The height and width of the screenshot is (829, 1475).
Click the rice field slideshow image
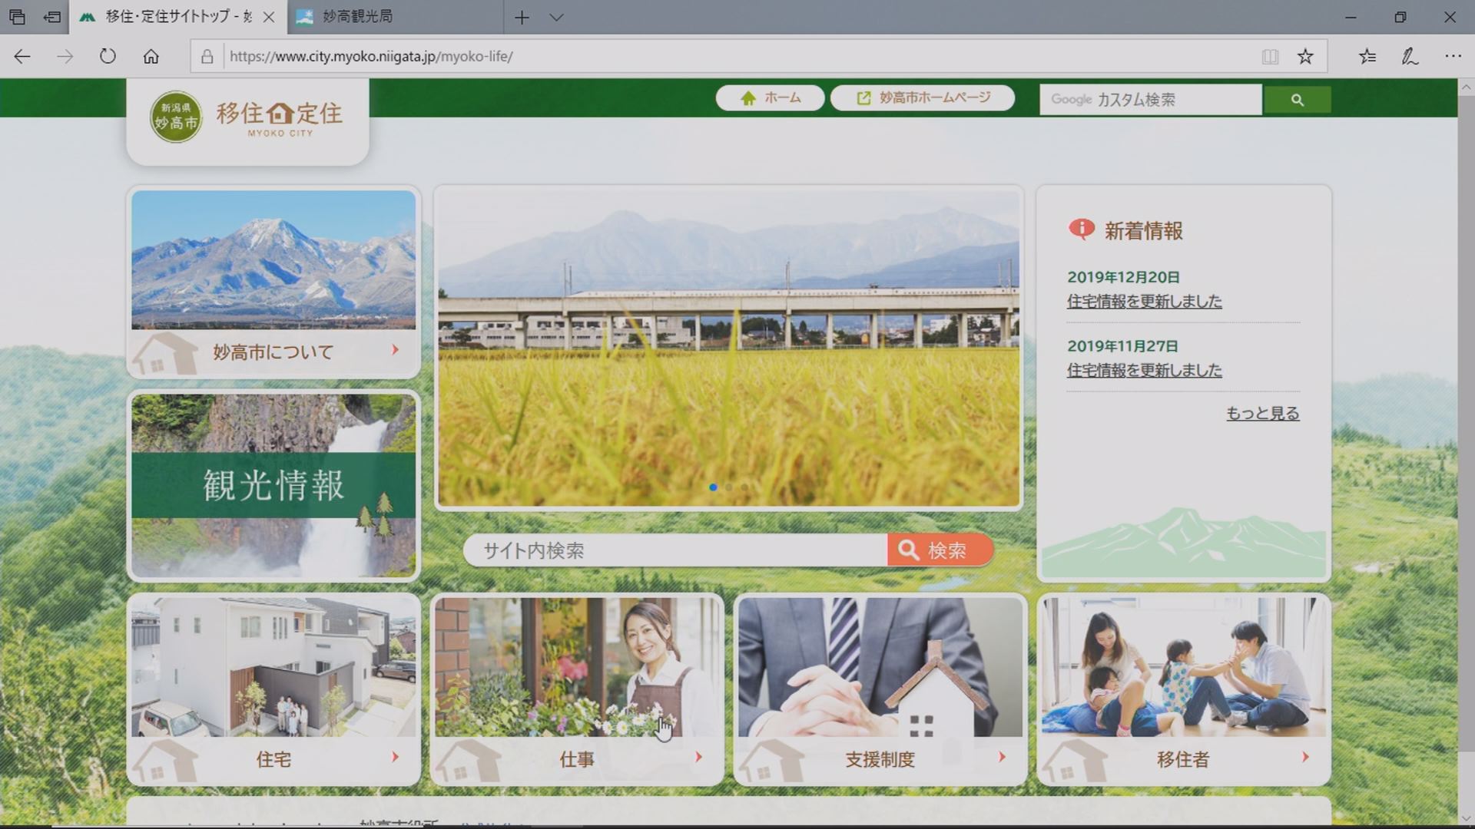click(x=728, y=347)
